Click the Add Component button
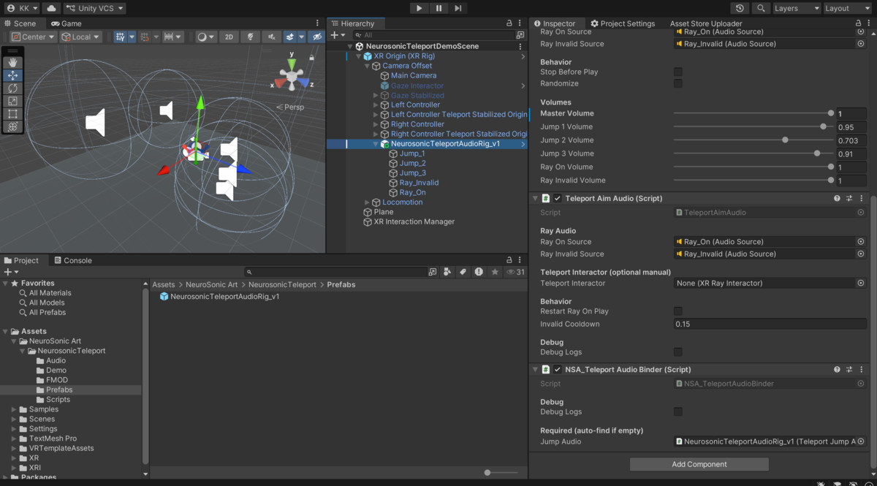 point(699,464)
